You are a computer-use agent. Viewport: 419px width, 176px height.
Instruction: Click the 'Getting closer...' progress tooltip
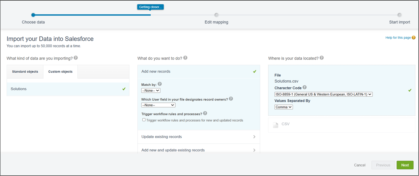(150, 7)
